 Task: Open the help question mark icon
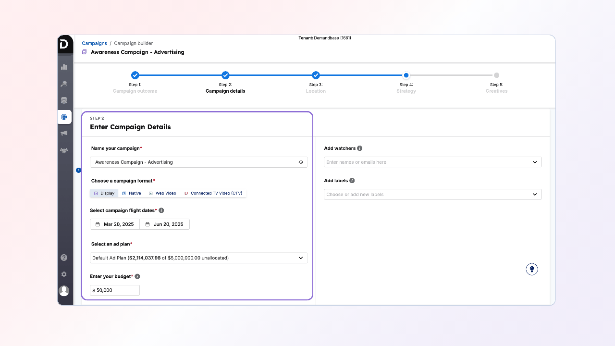[x=64, y=258]
